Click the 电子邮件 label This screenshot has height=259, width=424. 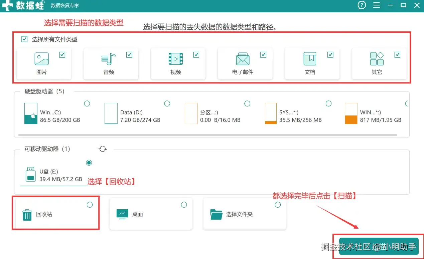(x=243, y=72)
